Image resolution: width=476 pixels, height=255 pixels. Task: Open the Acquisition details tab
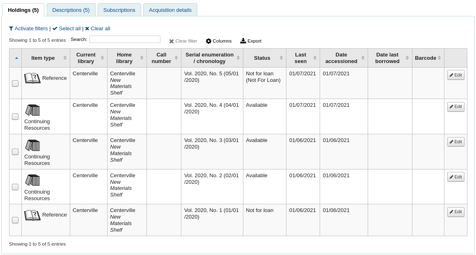[170, 9]
